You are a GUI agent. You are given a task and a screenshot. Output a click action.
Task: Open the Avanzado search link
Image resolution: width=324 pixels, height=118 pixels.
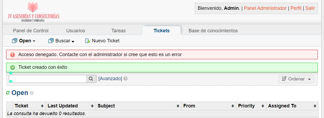(110, 79)
